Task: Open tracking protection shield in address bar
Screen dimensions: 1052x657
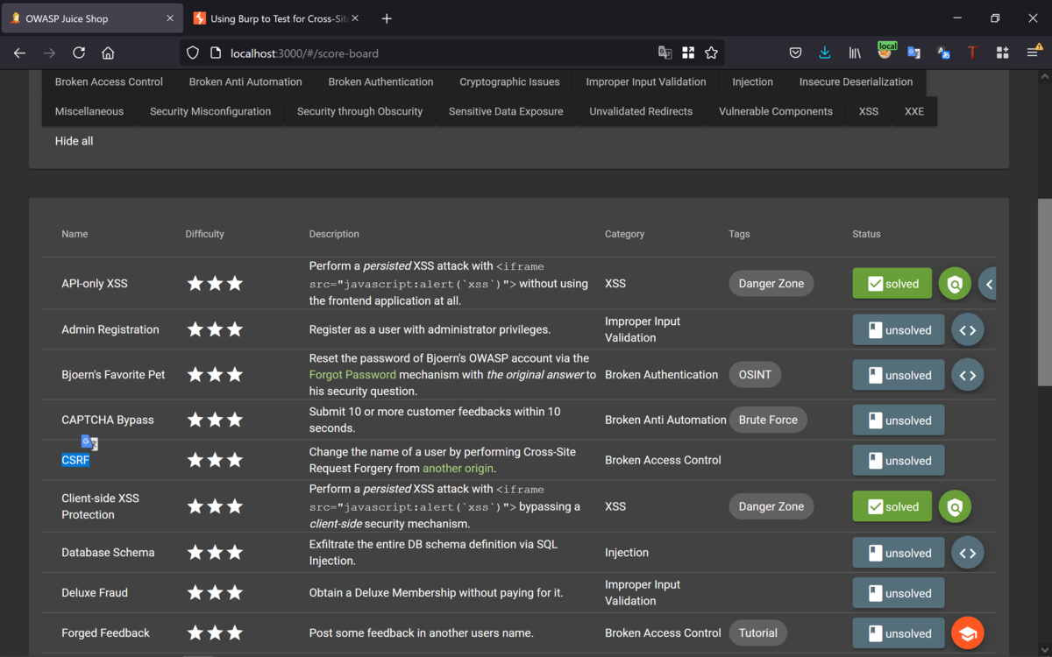Action: (x=193, y=53)
